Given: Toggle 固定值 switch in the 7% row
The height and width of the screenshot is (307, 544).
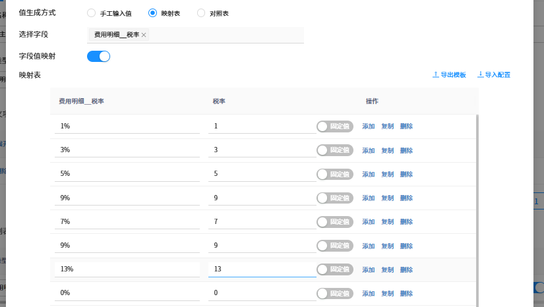Looking at the screenshot, I should (x=335, y=222).
